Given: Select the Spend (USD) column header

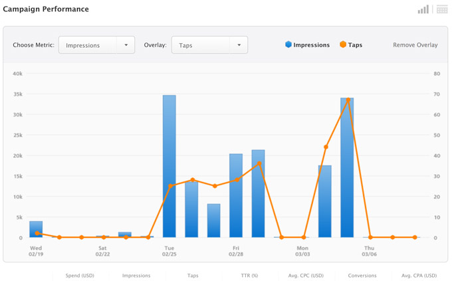Looking at the screenshot, I should pyautogui.click(x=80, y=275).
